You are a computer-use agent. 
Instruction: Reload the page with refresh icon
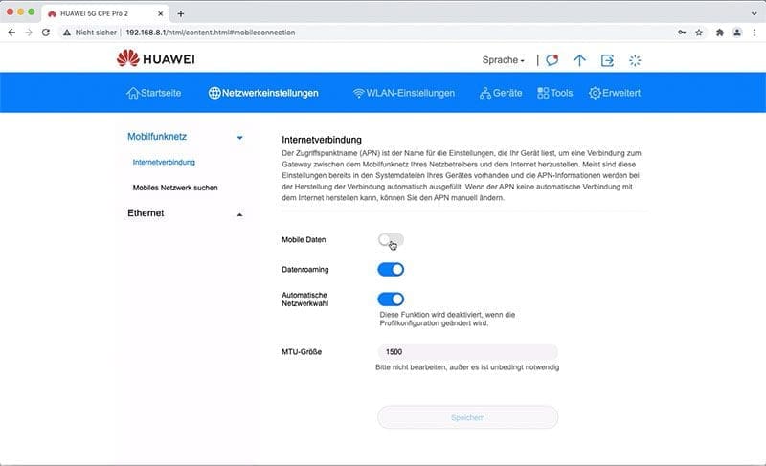coord(45,33)
